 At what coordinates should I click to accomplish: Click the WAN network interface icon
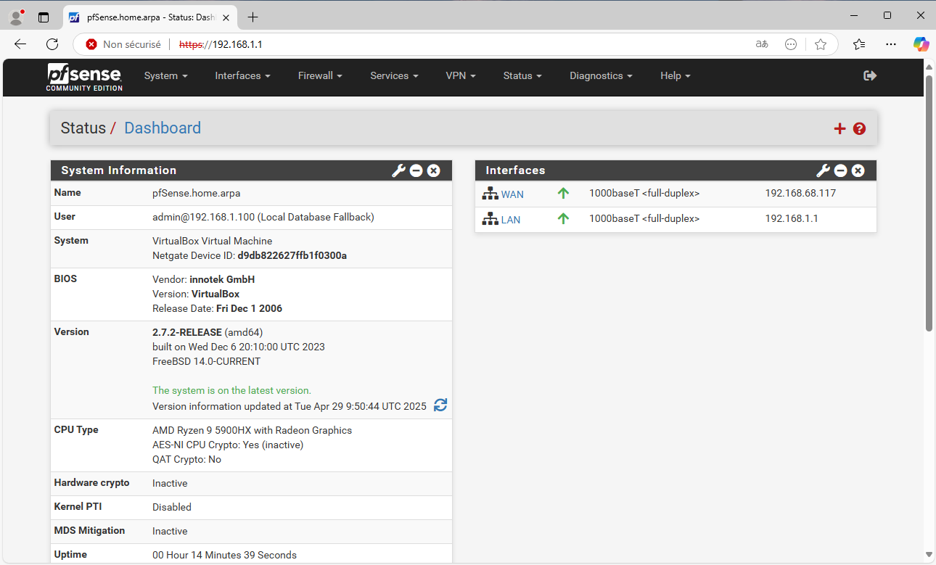coord(490,194)
